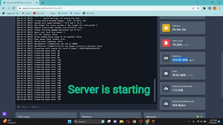
Task: Click the CPU Load graph panel heading
Action: [x=23, y=117]
